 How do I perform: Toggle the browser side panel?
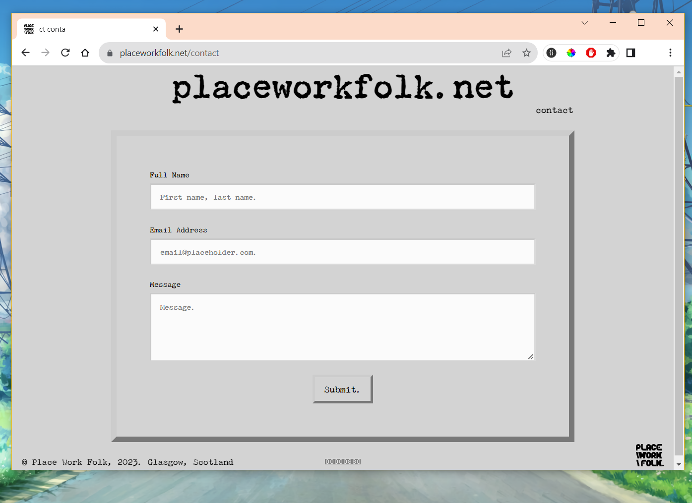coord(630,53)
